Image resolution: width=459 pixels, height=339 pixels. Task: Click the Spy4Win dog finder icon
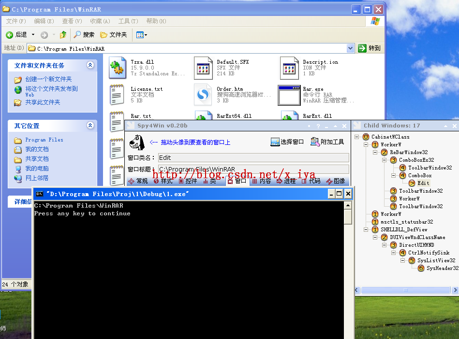click(x=137, y=142)
